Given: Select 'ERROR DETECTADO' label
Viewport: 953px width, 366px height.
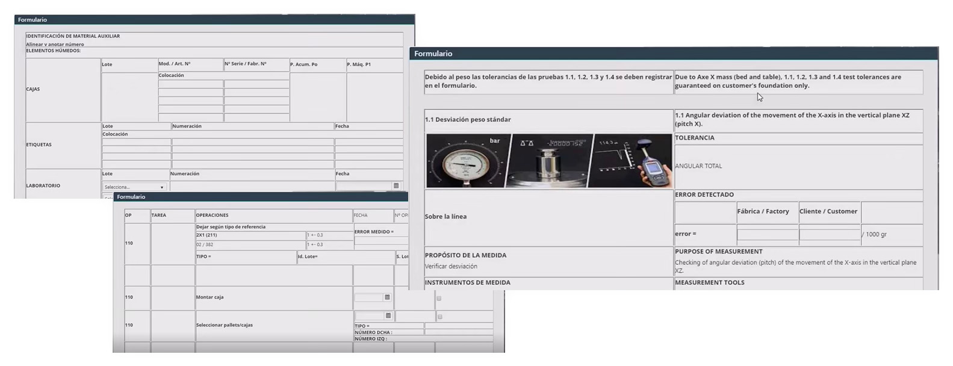Looking at the screenshot, I should [704, 195].
